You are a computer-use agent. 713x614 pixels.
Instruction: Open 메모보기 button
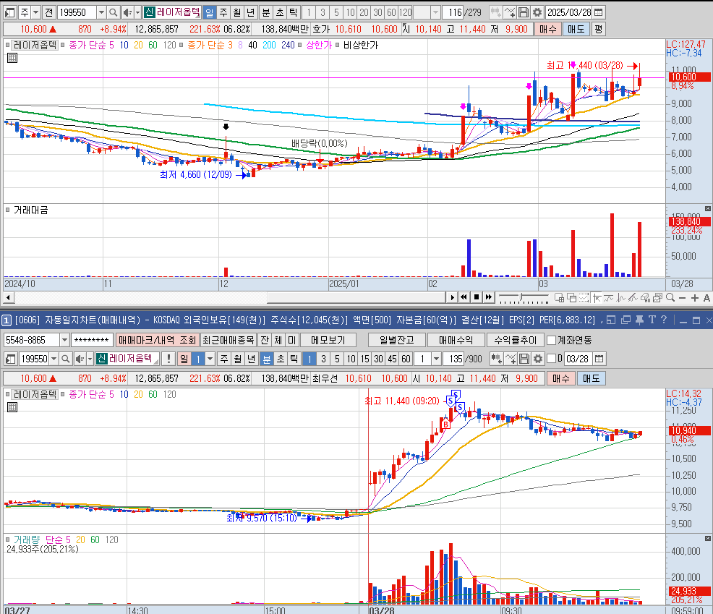pos(328,340)
